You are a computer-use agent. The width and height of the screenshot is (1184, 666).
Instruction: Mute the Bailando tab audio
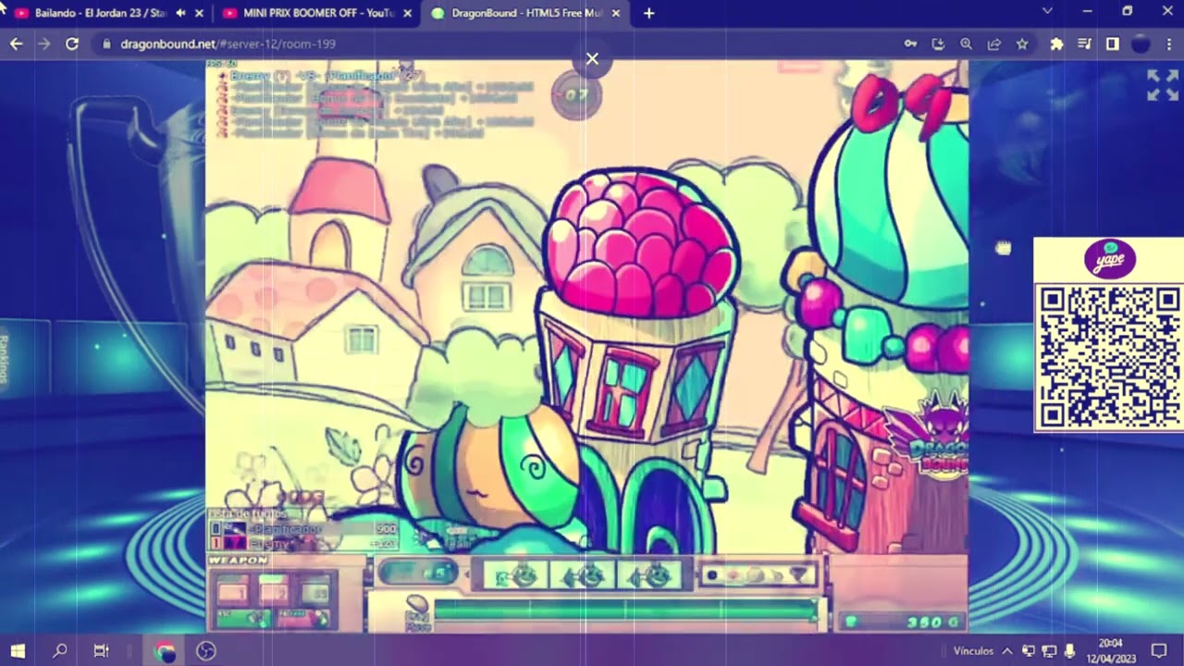[180, 13]
